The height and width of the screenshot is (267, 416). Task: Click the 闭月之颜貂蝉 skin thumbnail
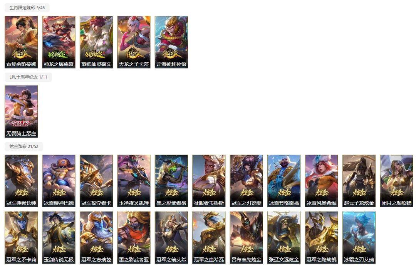click(x=397, y=181)
